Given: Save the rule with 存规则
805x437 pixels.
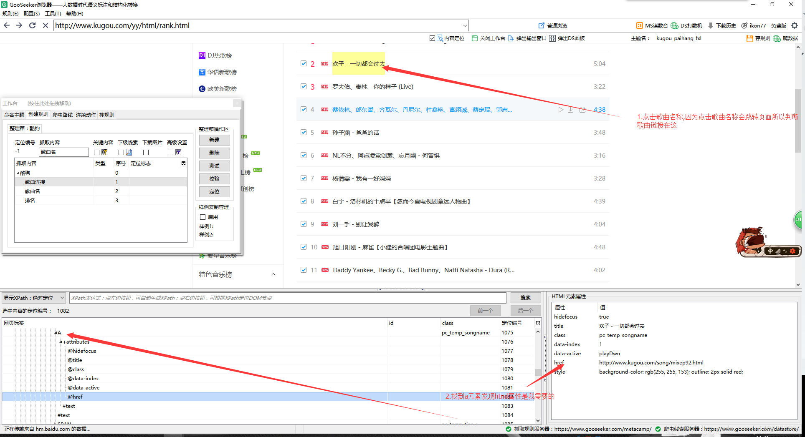Looking at the screenshot, I should click(x=758, y=38).
